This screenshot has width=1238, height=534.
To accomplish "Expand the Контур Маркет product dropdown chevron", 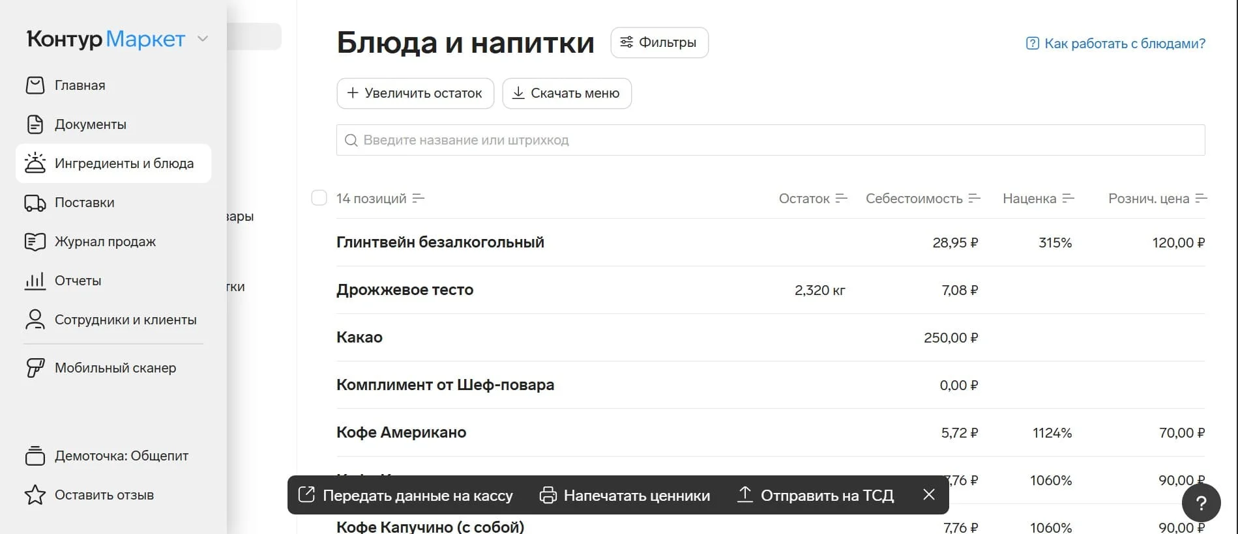I will coord(203,39).
